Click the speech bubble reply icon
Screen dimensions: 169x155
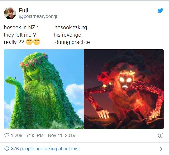pyautogui.click(x=7, y=149)
